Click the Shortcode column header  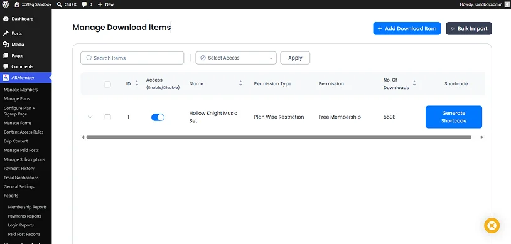tap(456, 83)
